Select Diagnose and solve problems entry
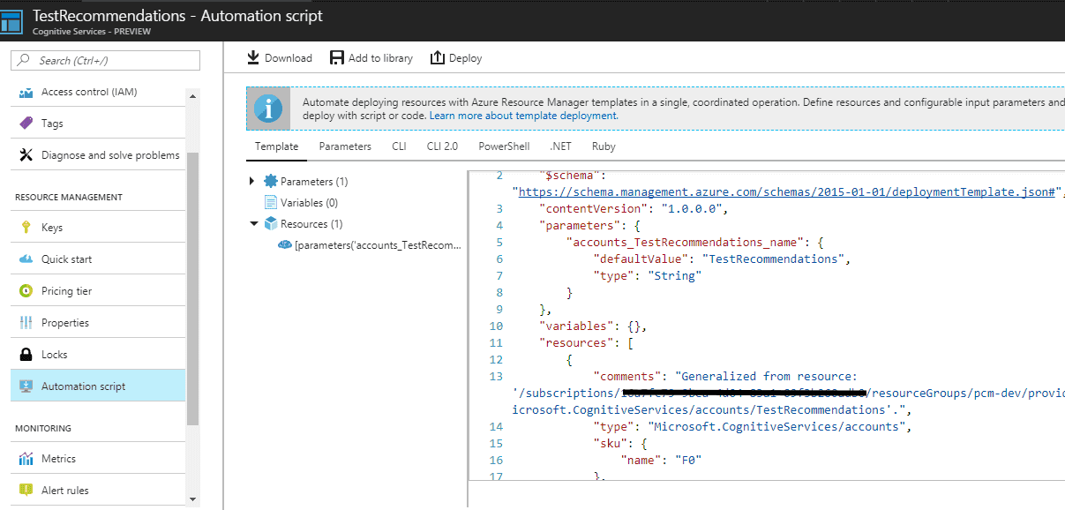Screen dimensions: 1065x510 [98, 155]
